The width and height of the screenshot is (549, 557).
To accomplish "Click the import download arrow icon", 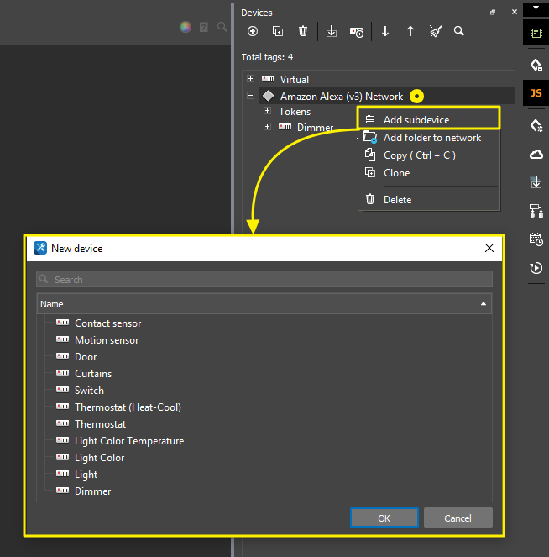I will [332, 31].
